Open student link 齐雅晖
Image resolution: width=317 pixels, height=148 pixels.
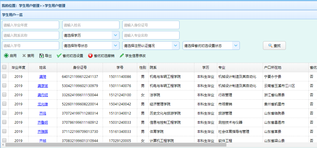(43, 132)
